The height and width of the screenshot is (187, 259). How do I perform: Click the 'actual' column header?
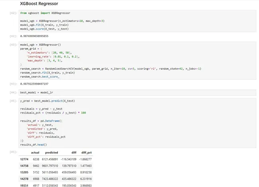pos(35,153)
